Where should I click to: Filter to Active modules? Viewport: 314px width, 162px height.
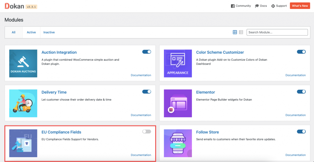coord(31,32)
